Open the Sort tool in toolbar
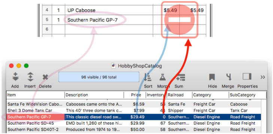The height and width of the screenshot is (134, 273). click(x=148, y=77)
